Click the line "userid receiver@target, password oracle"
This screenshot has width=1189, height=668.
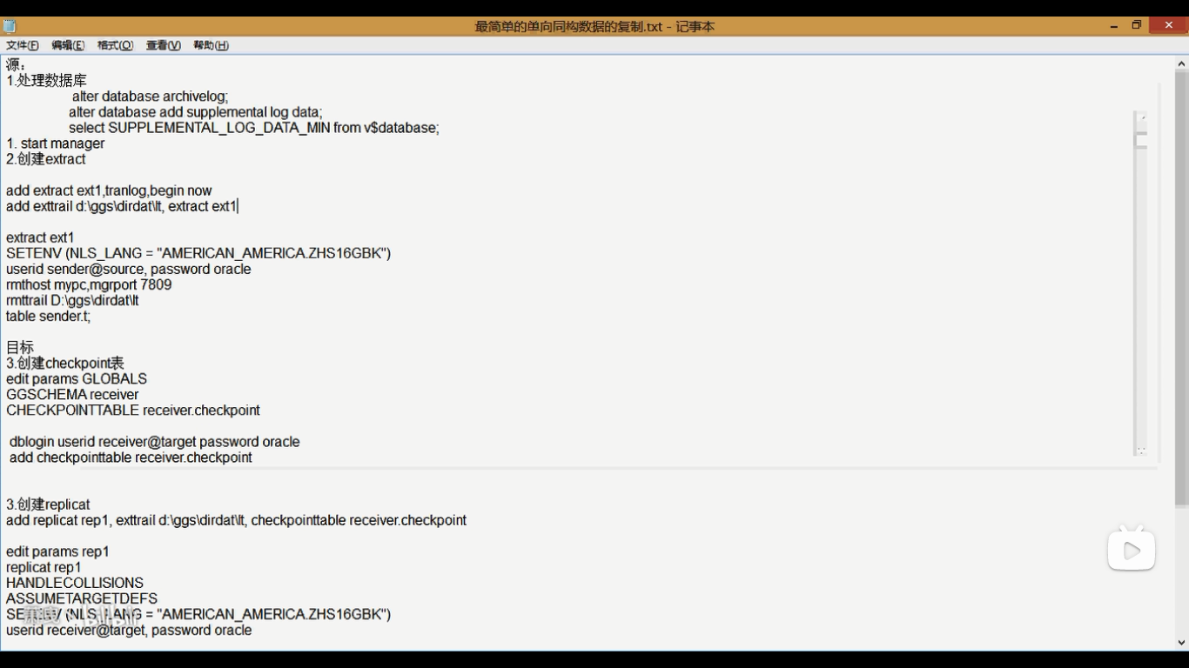click(x=129, y=629)
